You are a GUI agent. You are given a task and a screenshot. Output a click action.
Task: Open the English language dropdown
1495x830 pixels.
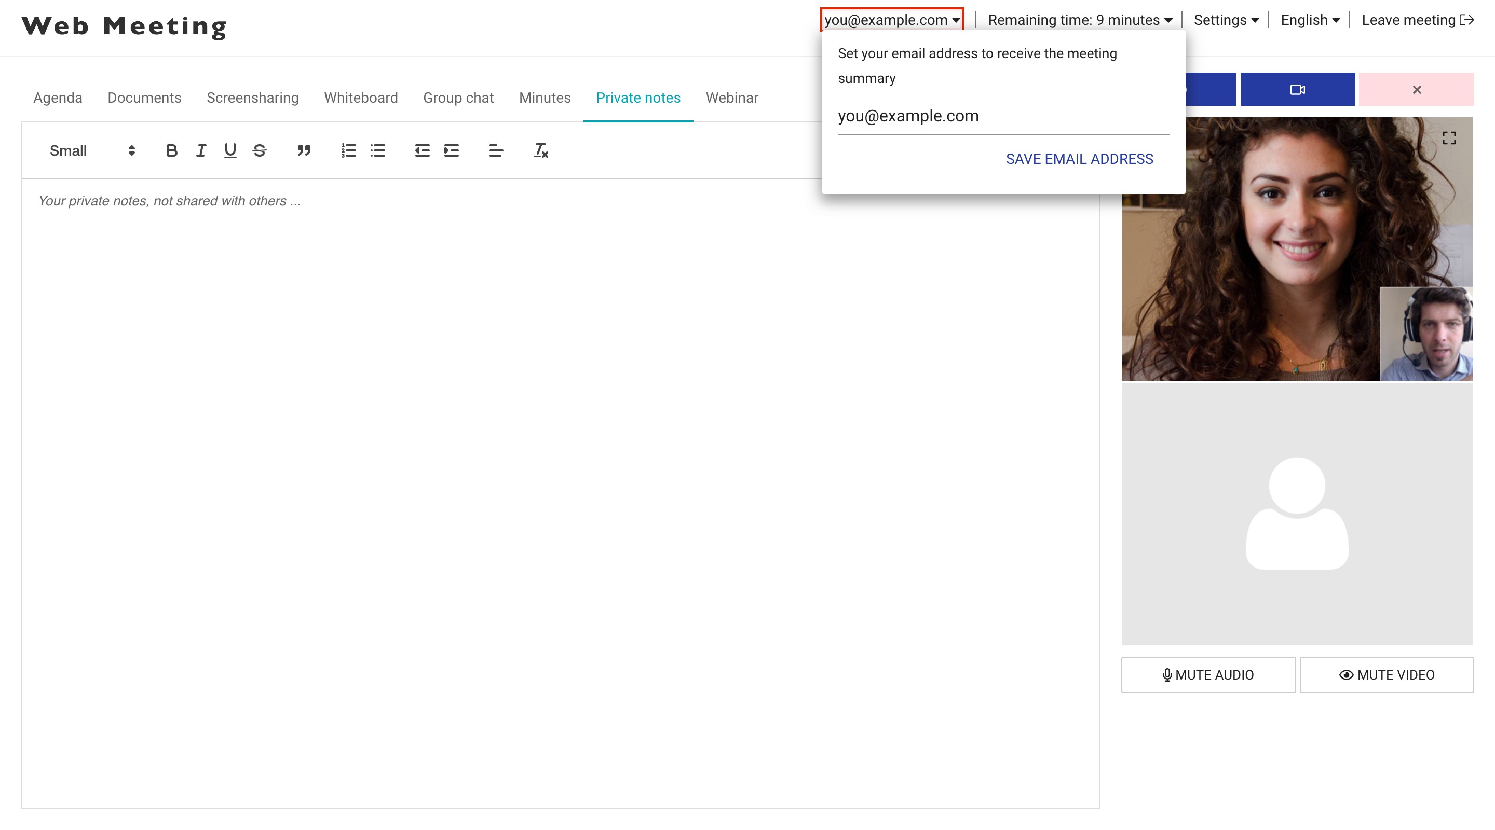pos(1310,20)
